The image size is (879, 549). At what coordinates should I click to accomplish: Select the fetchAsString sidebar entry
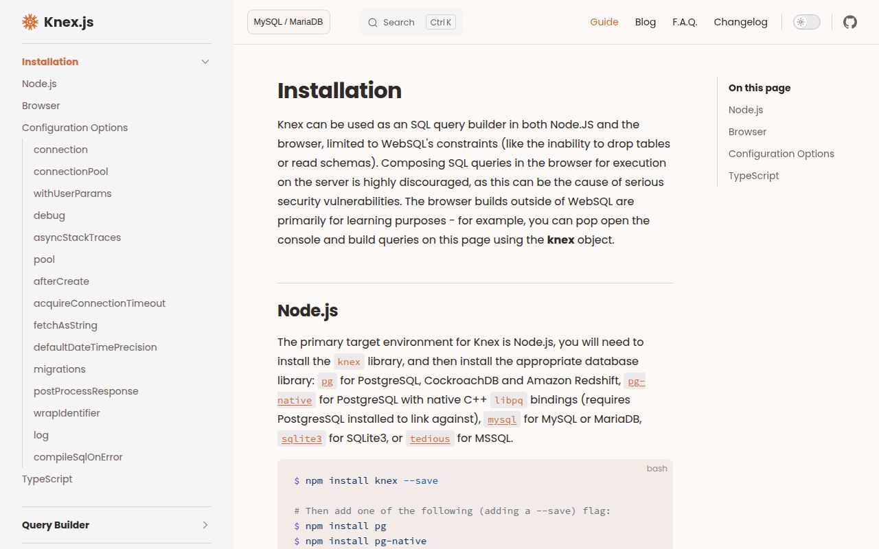65,325
